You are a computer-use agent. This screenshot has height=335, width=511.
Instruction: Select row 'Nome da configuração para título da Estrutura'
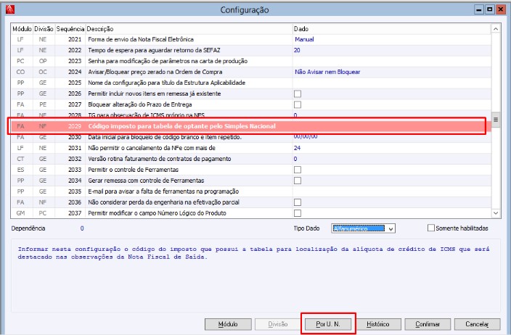251,83
